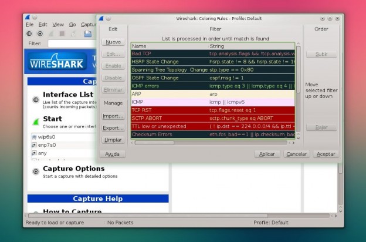This screenshot has height=242, width=366.
Task: Open the File menu in main window
Action: 30,25
